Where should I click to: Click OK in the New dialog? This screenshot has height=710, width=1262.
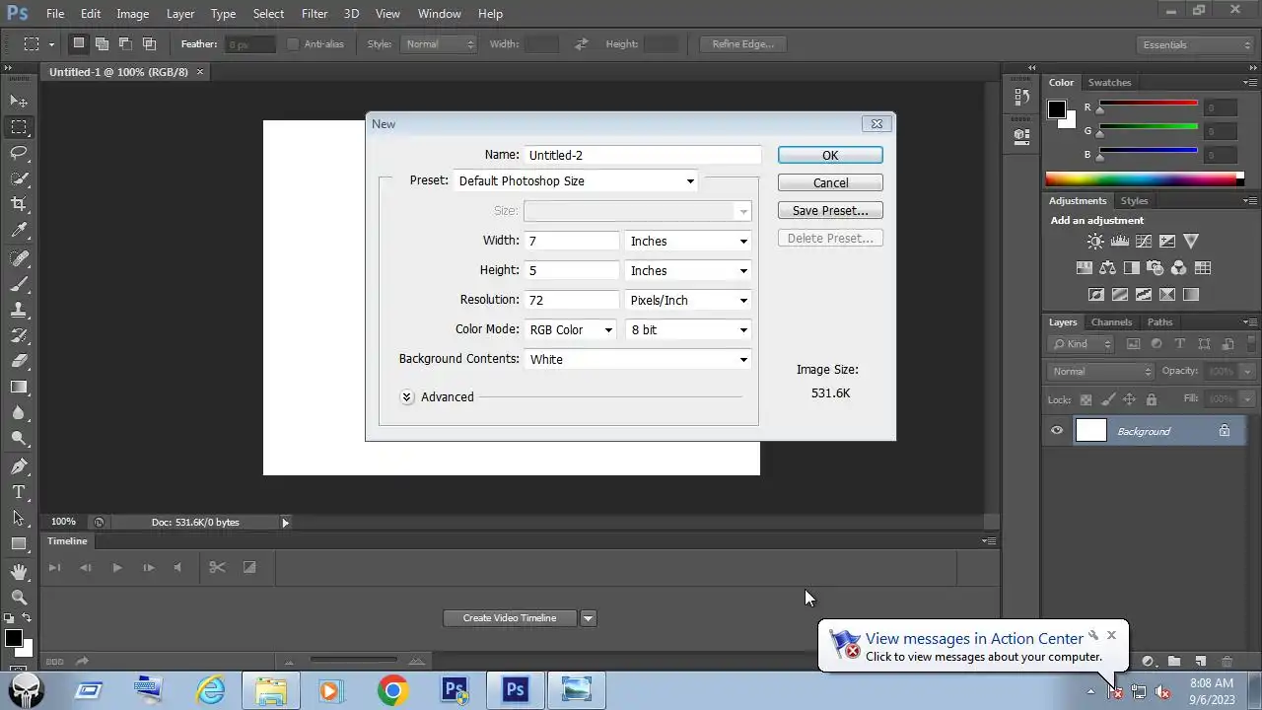point(830,156)
